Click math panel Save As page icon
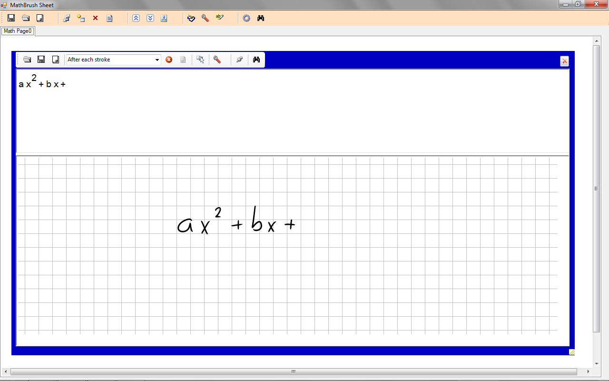The height and width of the screenshot is (381, 609). 56,60
